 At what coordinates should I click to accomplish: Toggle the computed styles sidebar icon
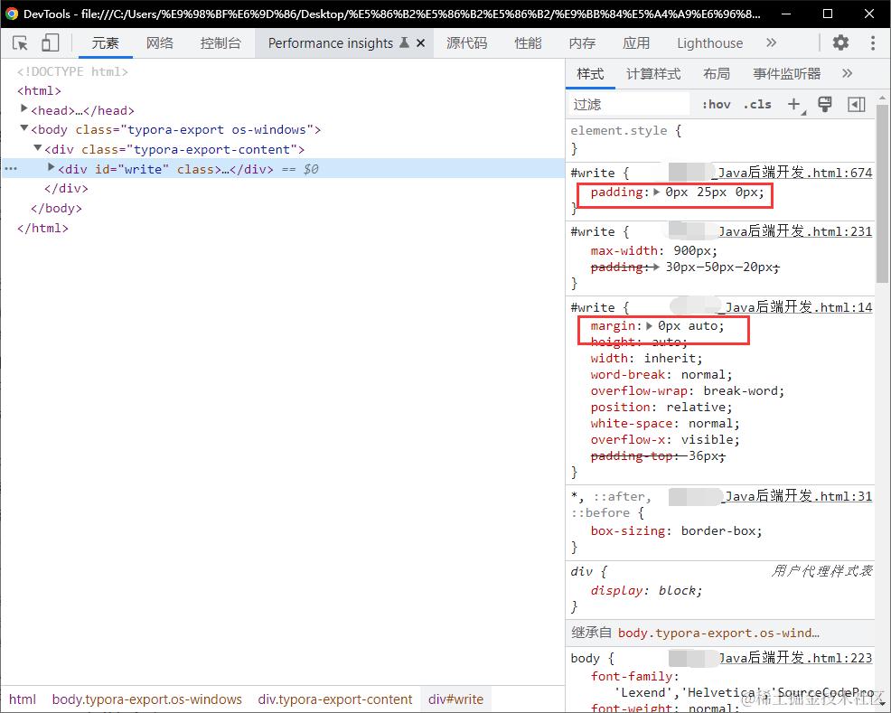coord(857,104)
